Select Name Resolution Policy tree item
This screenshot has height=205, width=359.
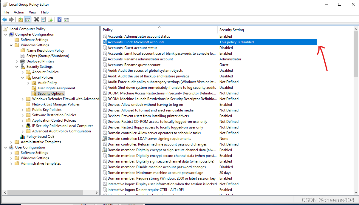(x=45, y=51)
